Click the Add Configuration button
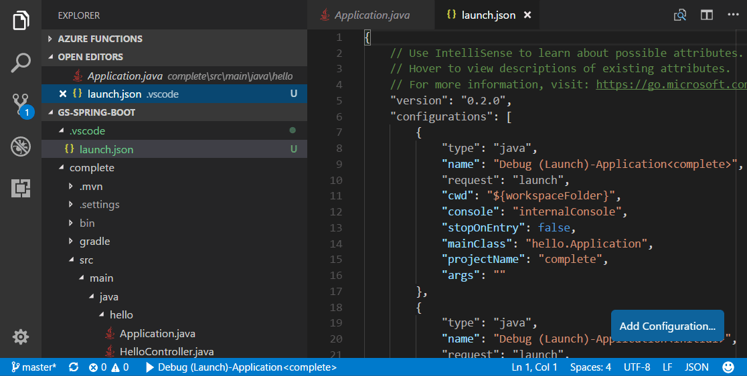 [667, 326]
